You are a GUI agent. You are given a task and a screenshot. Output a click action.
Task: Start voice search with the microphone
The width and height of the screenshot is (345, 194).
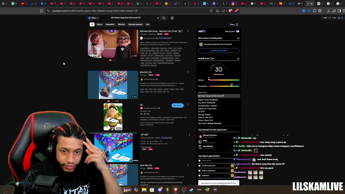pos(172,18)
